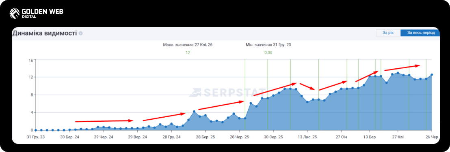The width and height of the screenshot is (450, 152).
Task: Click the Динаміка видимості heading
Action: [45, 33]
